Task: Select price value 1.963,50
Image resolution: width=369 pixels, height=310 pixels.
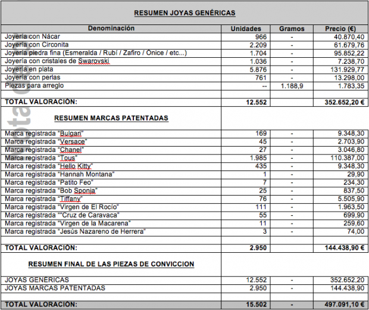Action: (351, 207)
